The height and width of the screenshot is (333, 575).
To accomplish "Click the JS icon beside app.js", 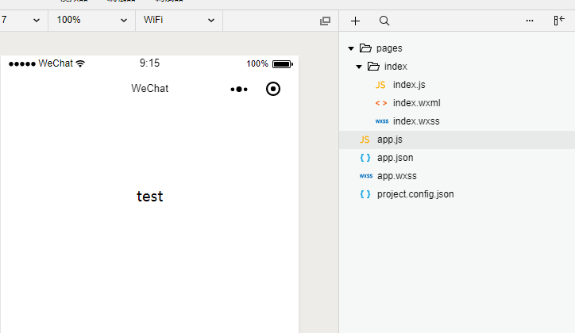I will coord(365,140).
